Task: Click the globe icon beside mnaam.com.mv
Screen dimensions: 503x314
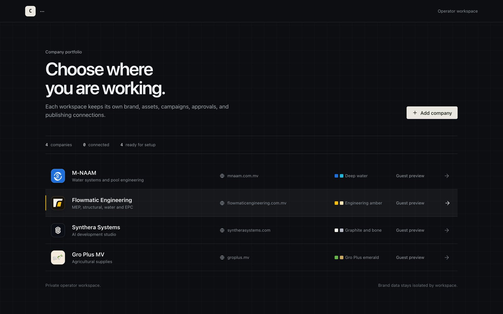Action: tap(222, 176)
